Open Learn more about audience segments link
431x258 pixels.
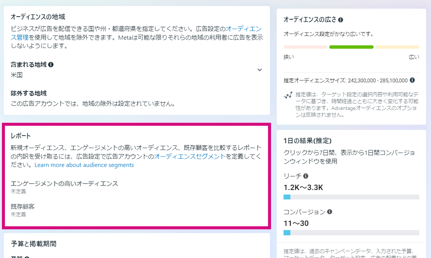pos(84,165)
